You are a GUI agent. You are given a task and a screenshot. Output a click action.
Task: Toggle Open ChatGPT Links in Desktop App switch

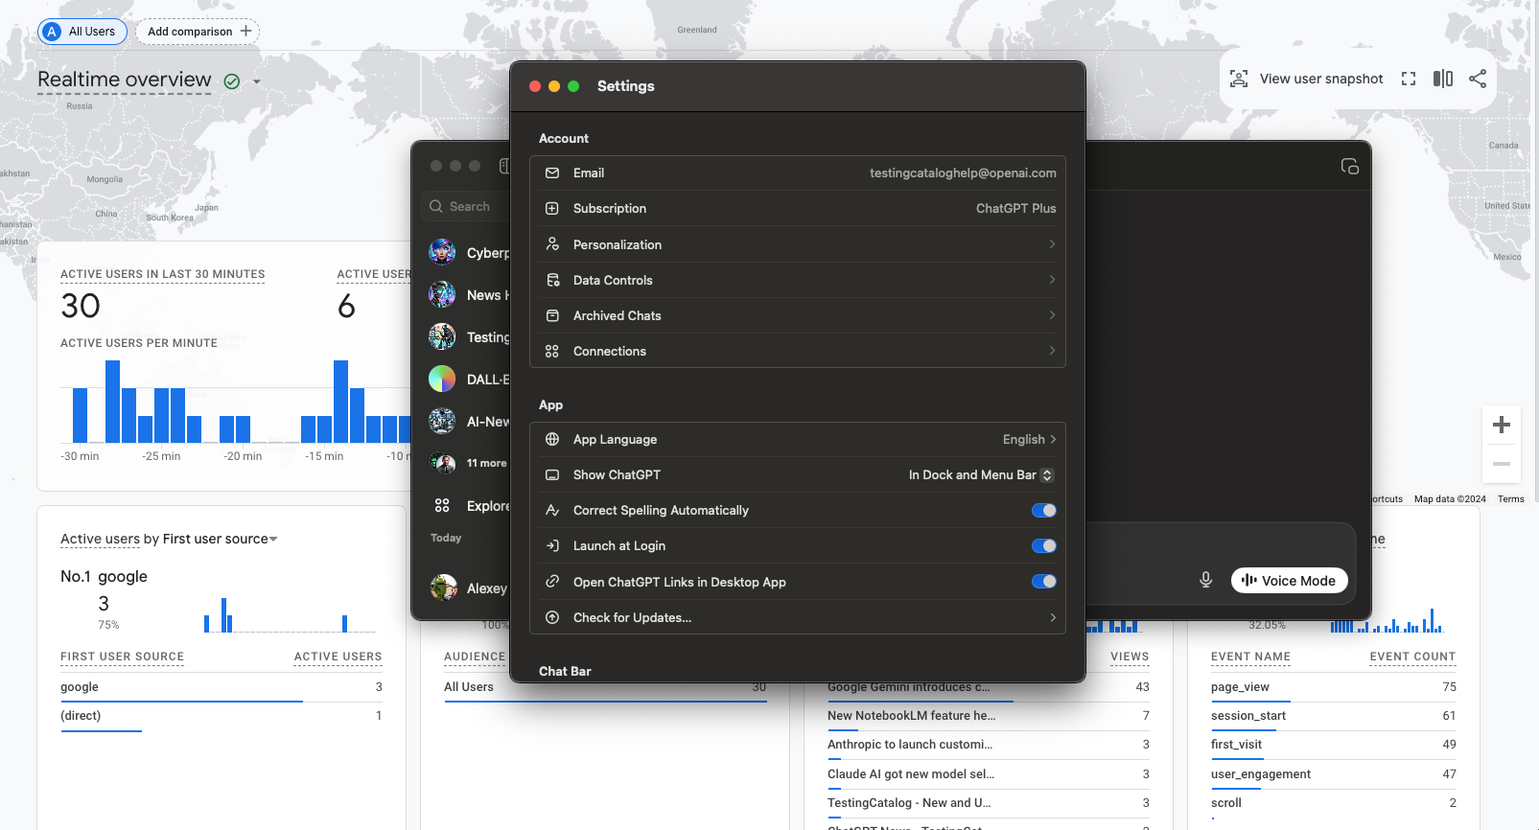click(1043, 582)
